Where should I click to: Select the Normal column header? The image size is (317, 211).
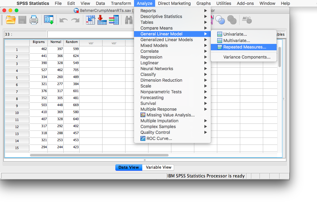[x=56, y=42]
